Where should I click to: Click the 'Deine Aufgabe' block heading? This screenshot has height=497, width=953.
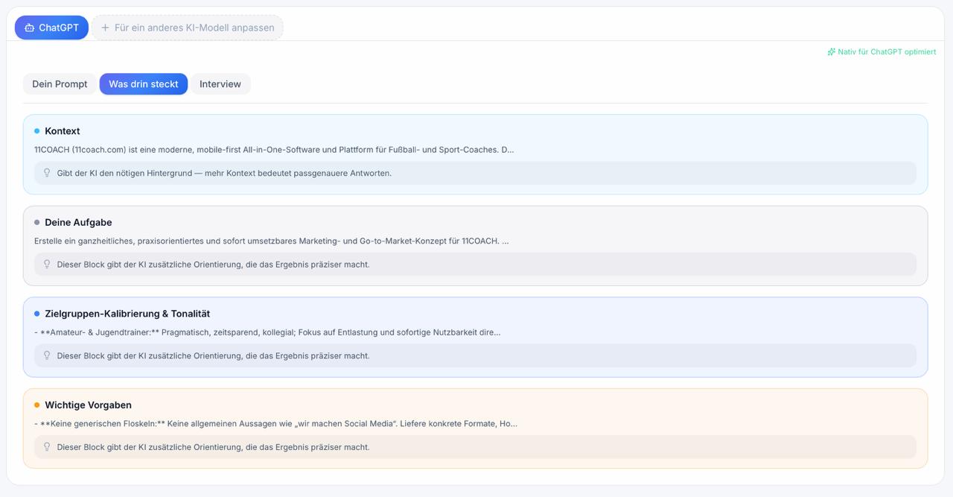pyautogui.click(x=78, y=223)
